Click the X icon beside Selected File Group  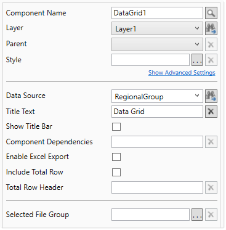pos(211,215)
